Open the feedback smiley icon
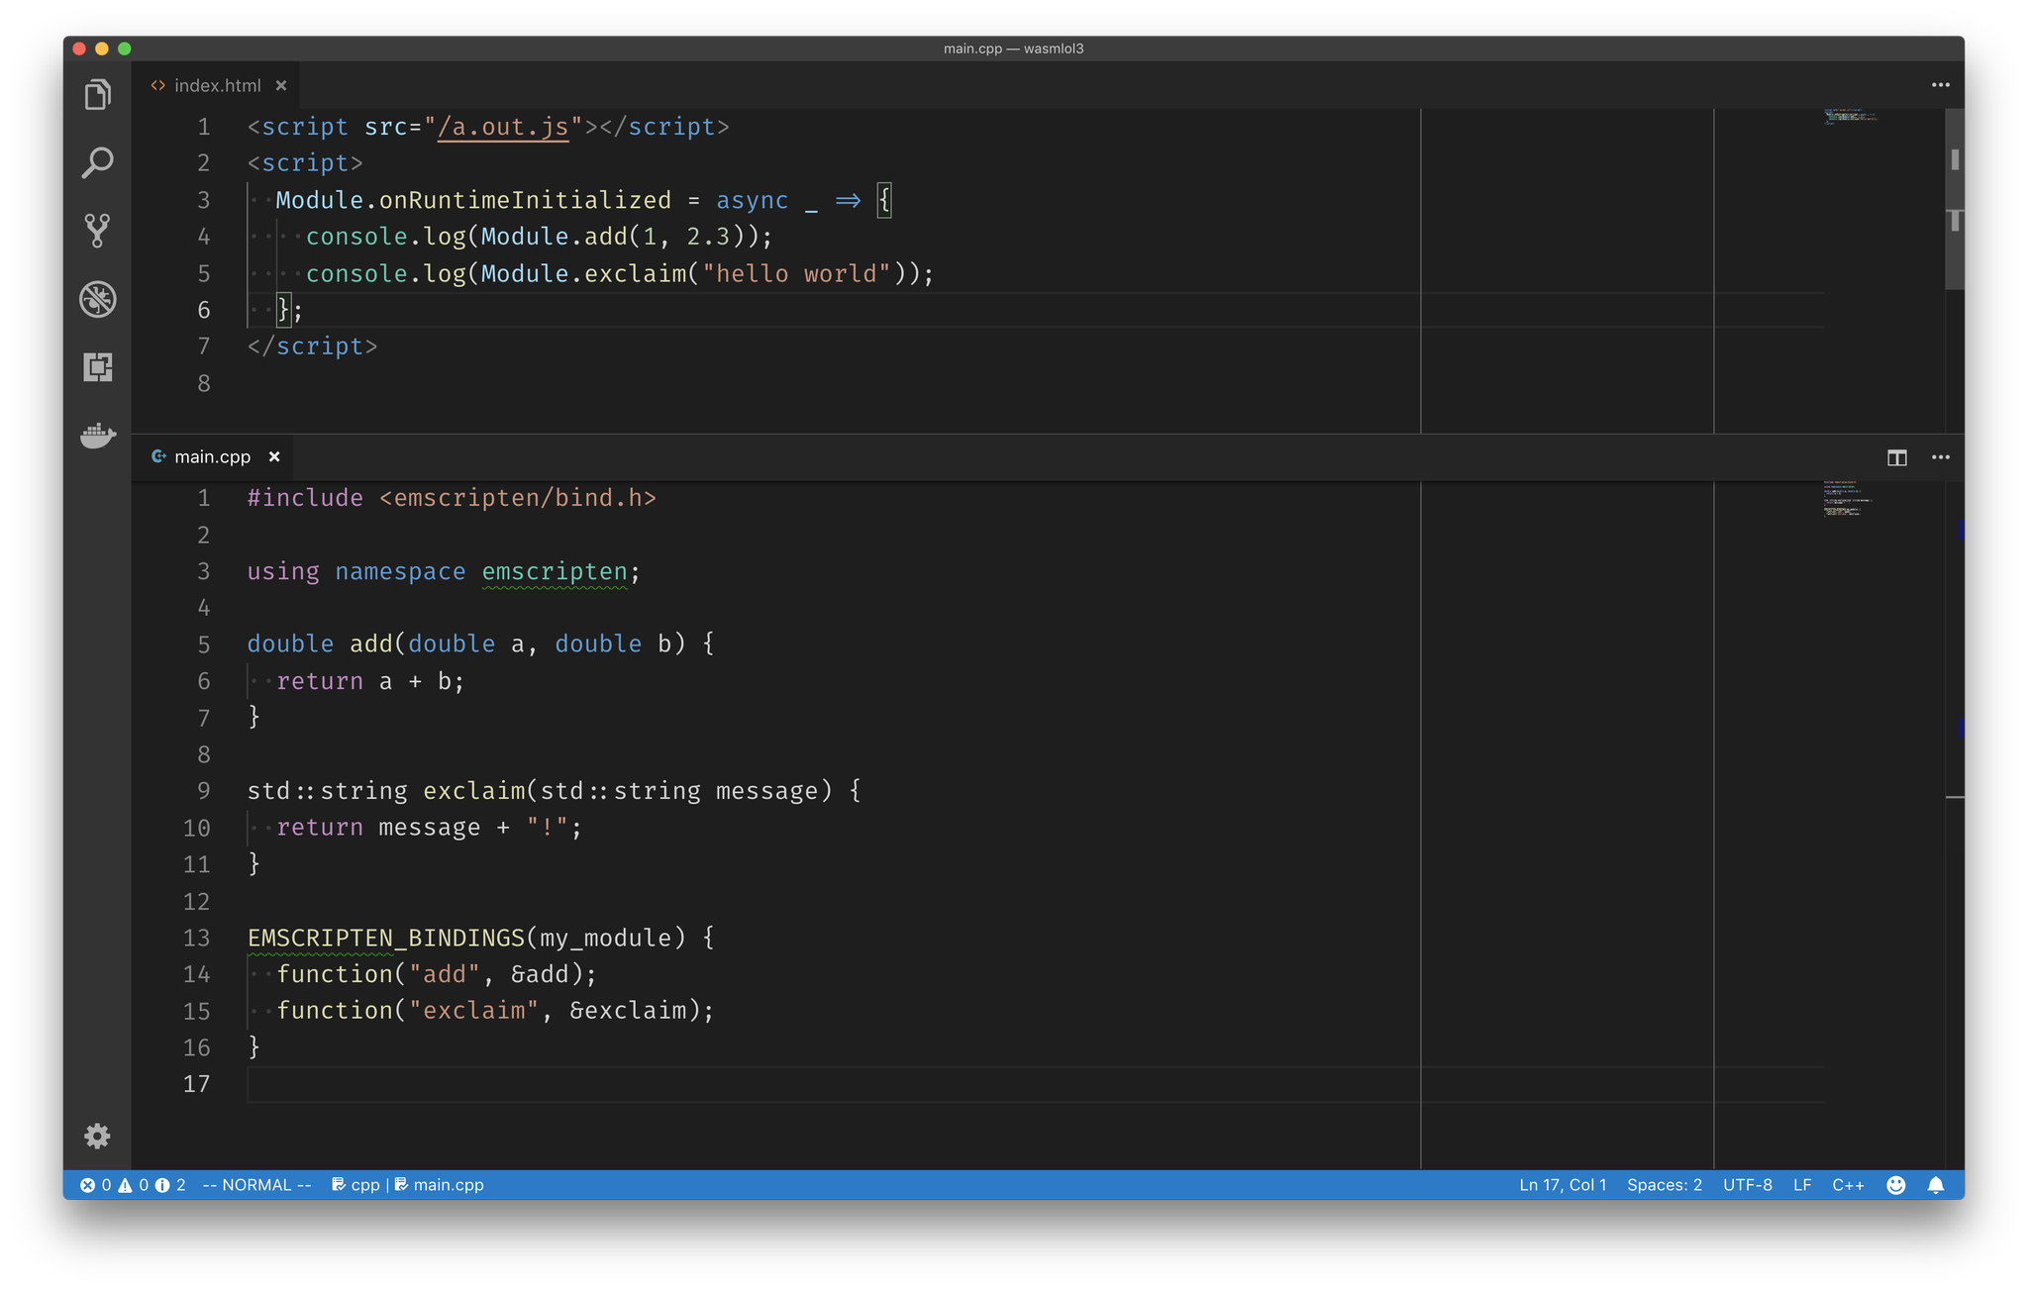Image resolution: width=2028 pixels, height=1290 pixels. (1895, 1185)
